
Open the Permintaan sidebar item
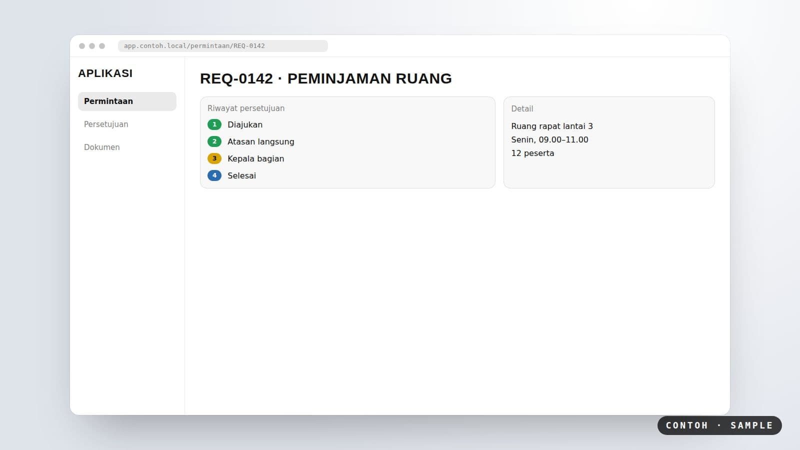(127, 101)
